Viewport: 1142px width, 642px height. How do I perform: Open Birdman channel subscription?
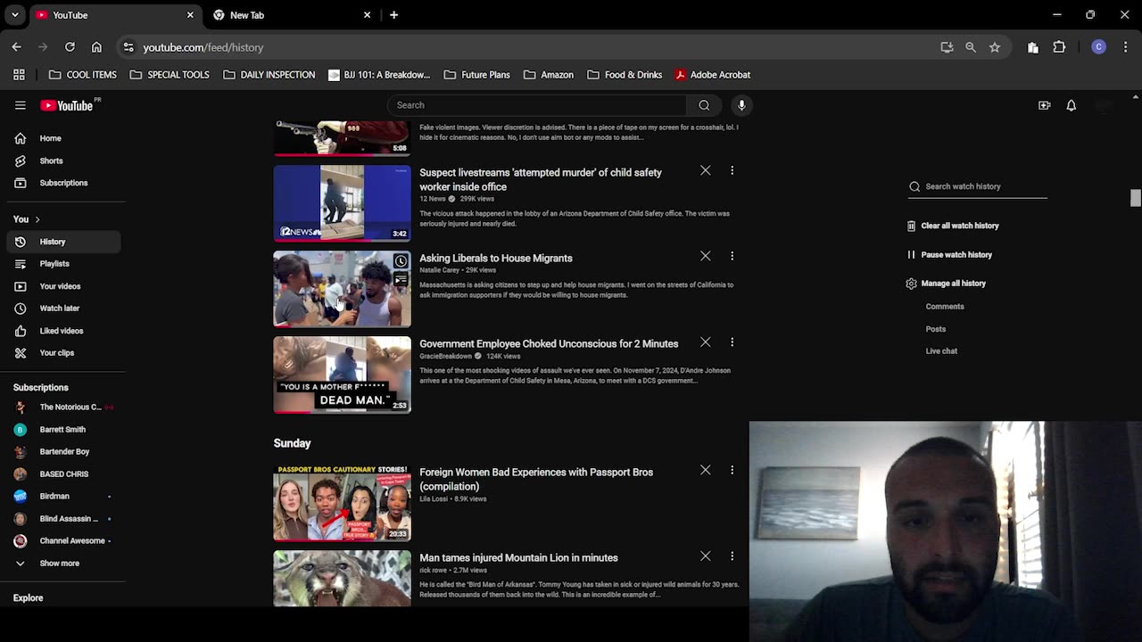coord(62,497)
